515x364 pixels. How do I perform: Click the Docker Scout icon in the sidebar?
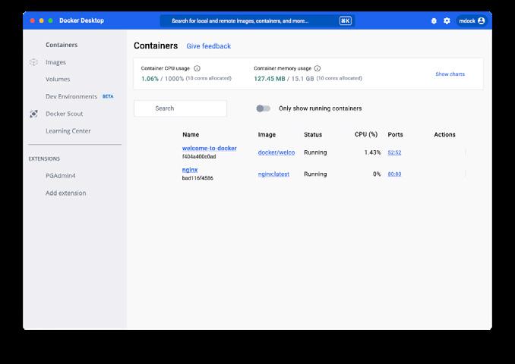coord(33,114)
